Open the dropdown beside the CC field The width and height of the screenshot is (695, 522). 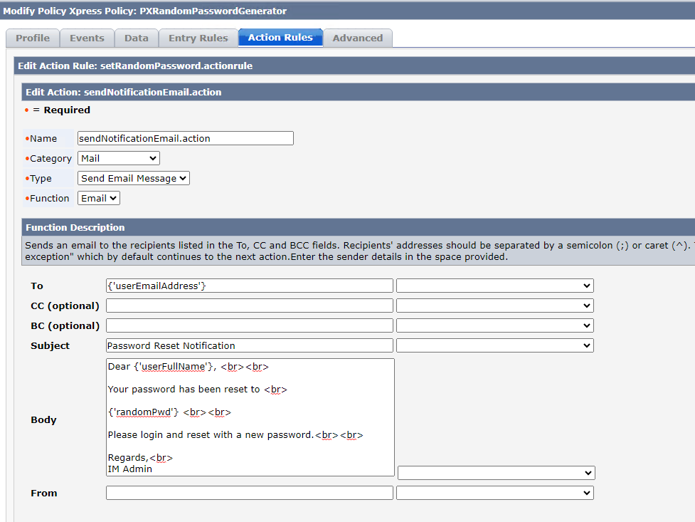(494, 306)
